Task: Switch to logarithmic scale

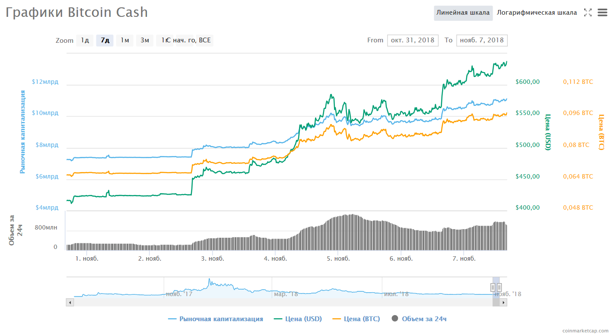Action: tap(537, 13)
